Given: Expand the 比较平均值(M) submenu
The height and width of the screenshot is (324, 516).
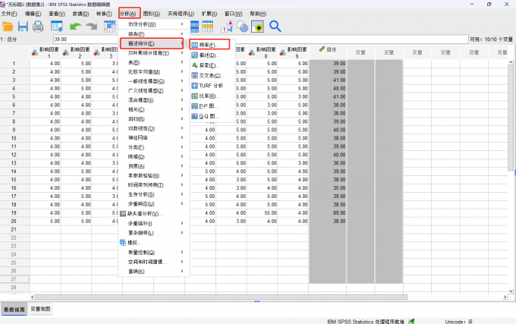Looking at the screenshot, I should (x=182, y=72).
